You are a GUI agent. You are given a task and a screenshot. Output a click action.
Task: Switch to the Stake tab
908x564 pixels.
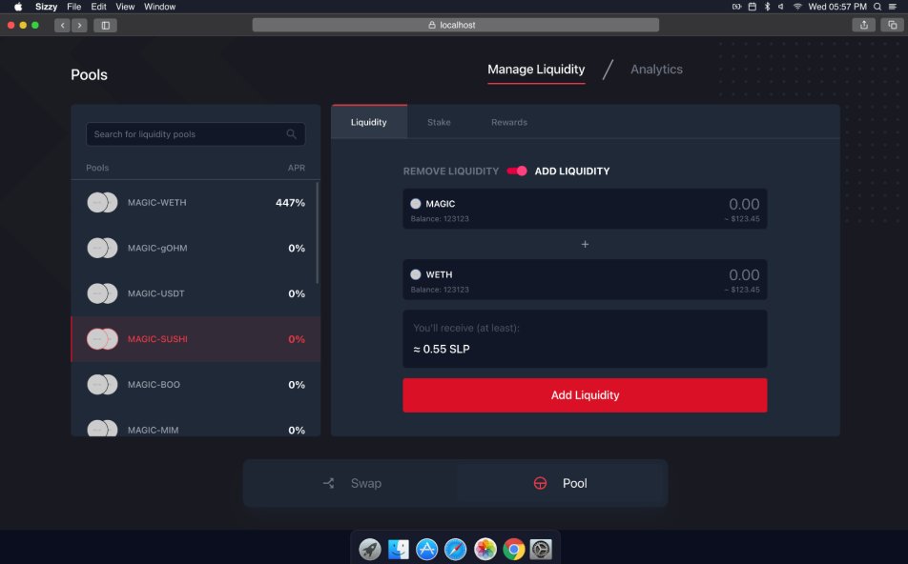[439, 122]
